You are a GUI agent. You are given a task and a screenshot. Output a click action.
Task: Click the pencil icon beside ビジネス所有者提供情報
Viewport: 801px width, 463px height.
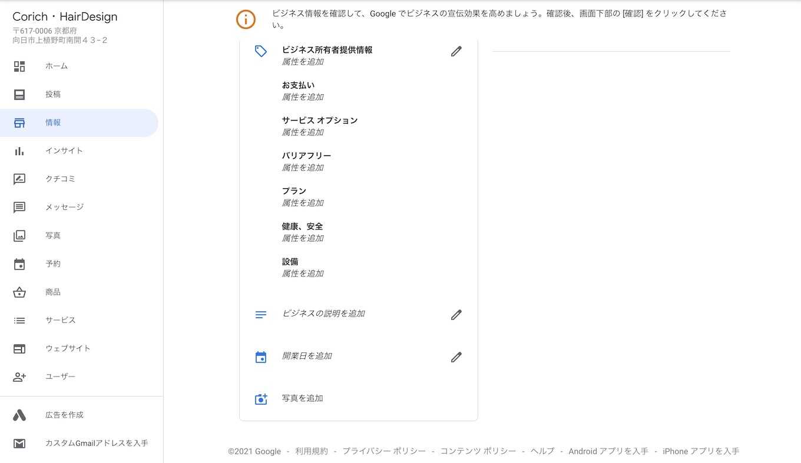[x=456, y=51]
